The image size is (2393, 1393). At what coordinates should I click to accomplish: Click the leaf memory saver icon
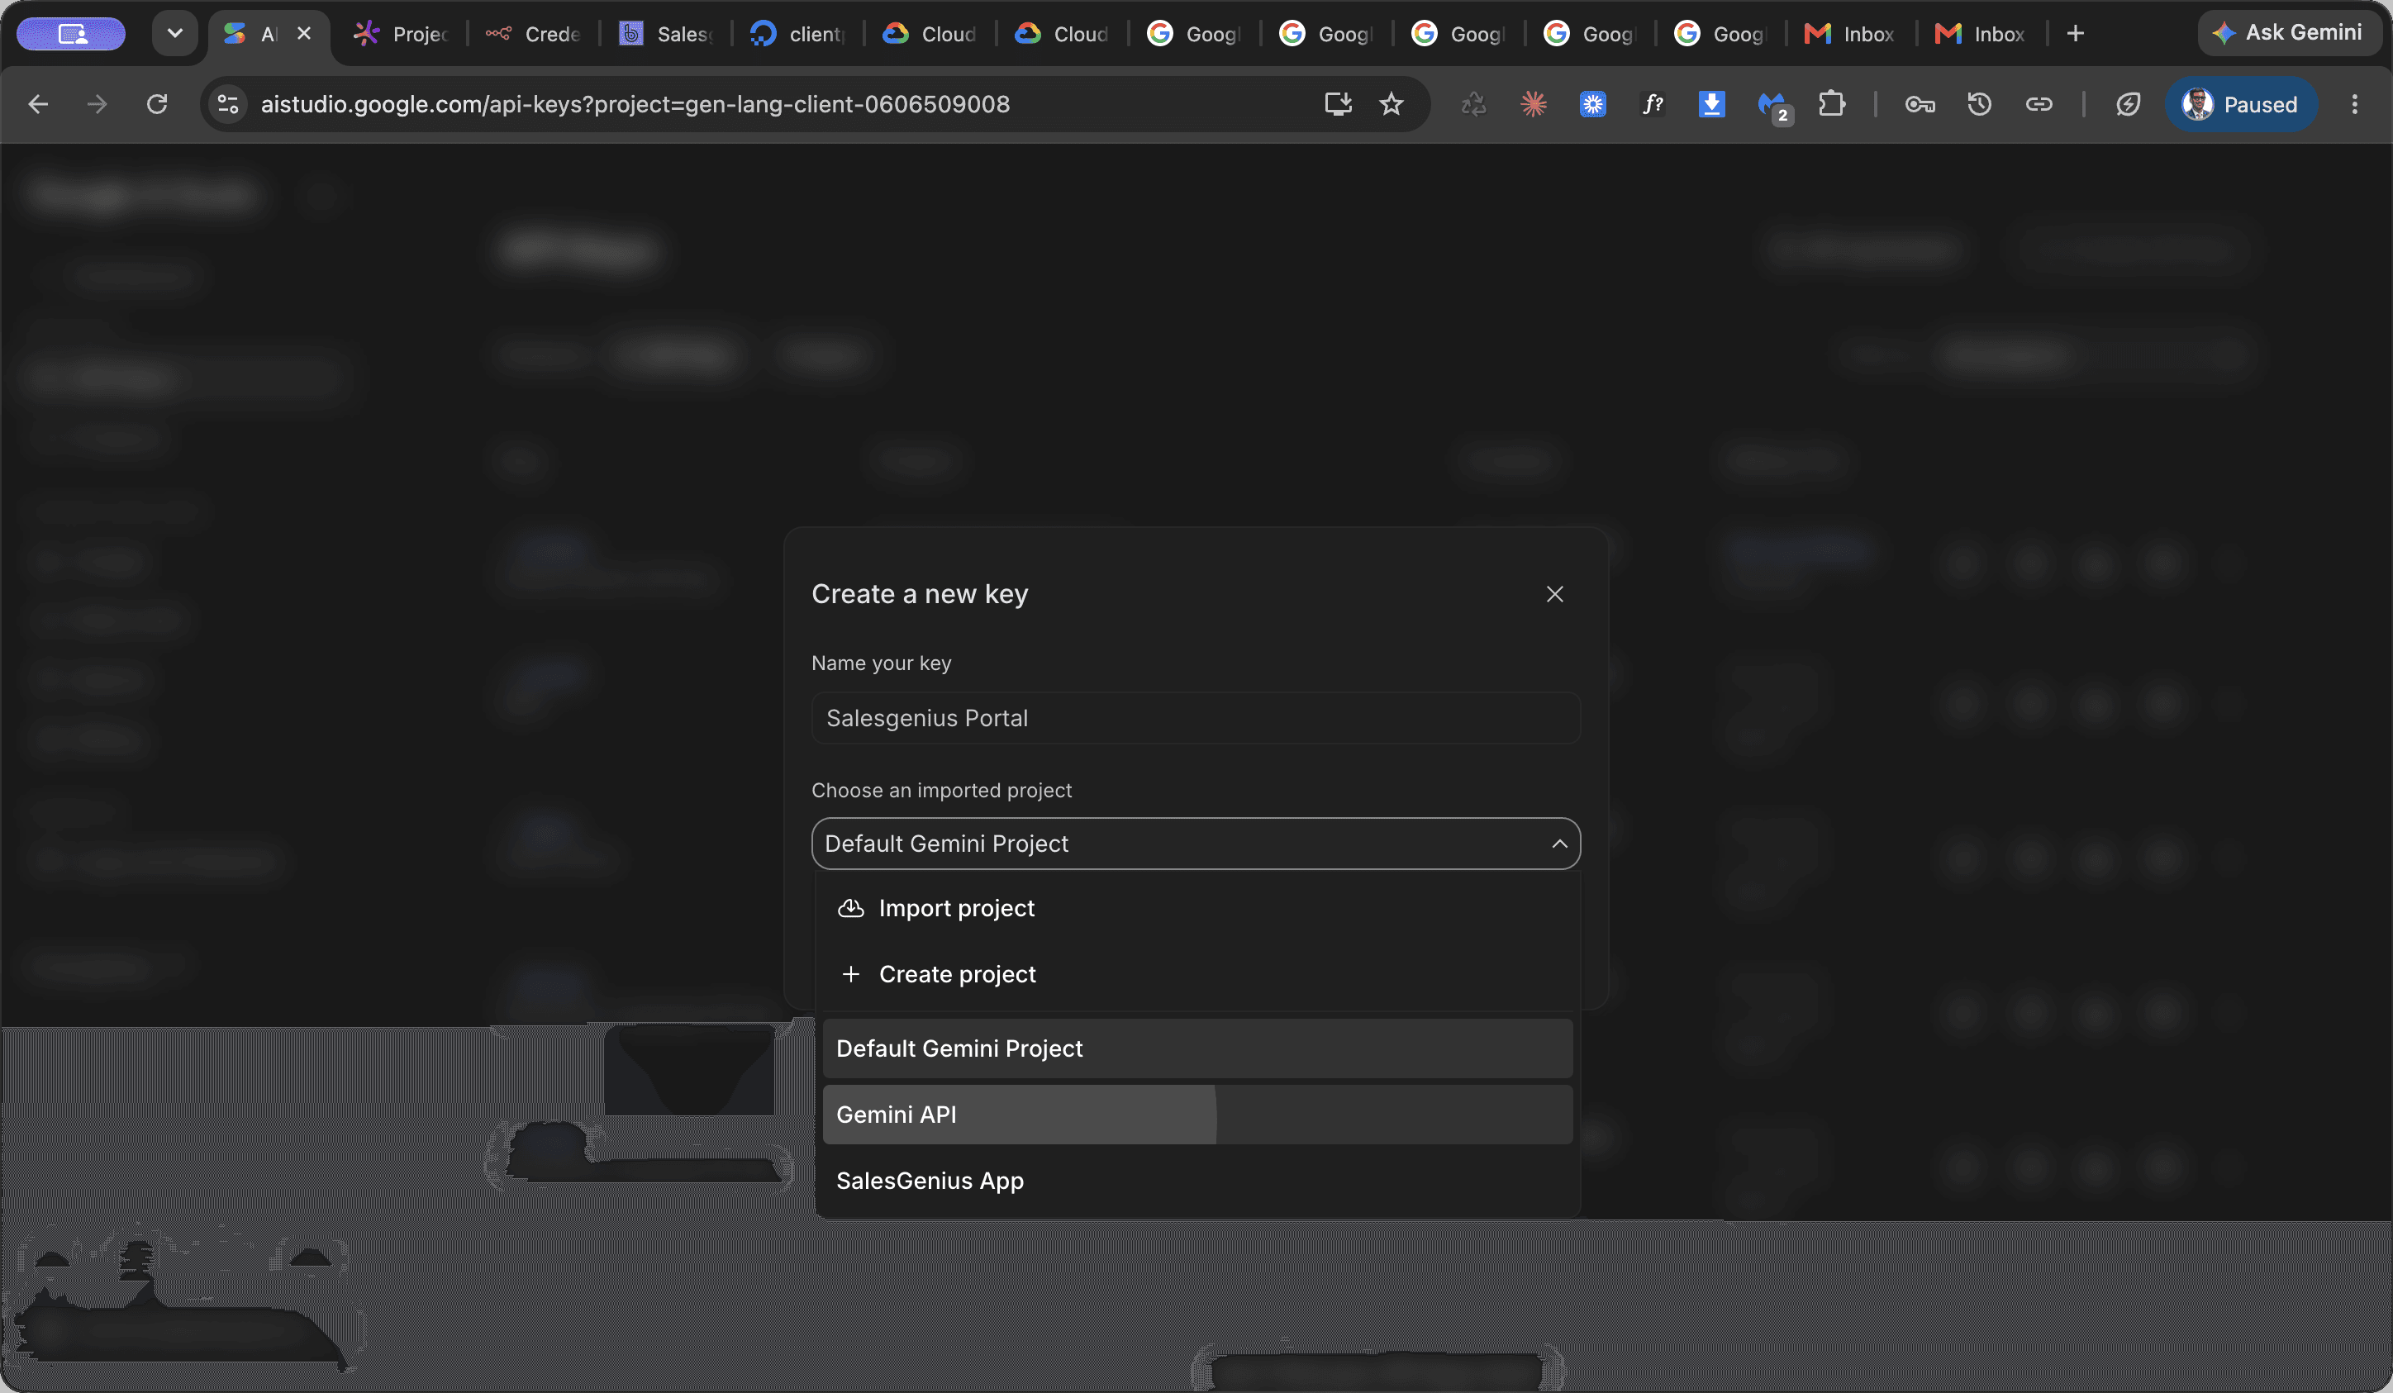pos(2128,104)
